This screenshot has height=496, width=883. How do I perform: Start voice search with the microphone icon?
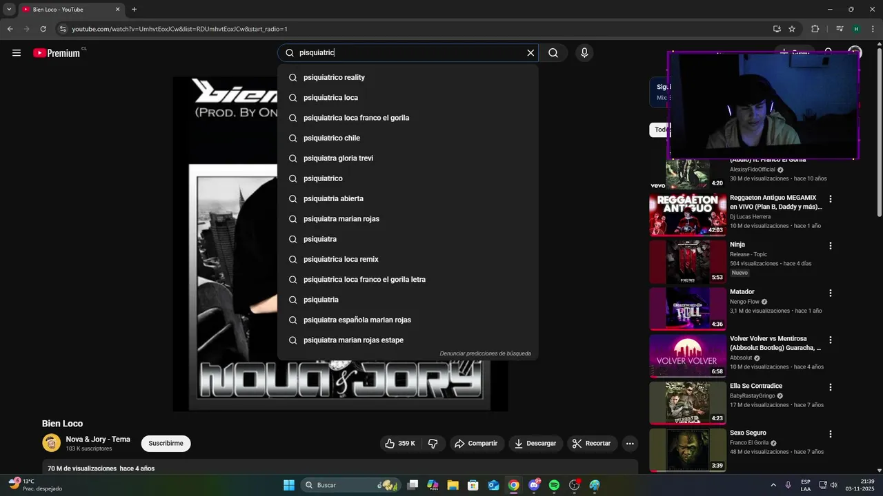point(584,53)
